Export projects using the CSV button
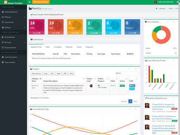180x135 pixels. click(52, 73)
